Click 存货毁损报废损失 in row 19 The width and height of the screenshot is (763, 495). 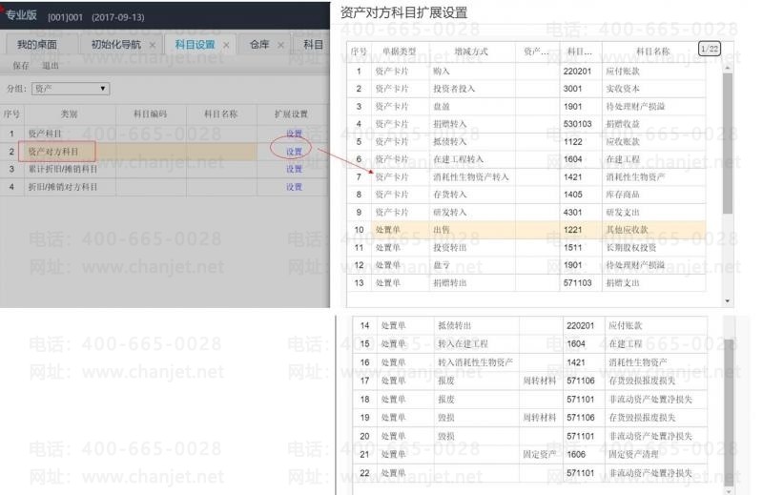tap(642, 418)
